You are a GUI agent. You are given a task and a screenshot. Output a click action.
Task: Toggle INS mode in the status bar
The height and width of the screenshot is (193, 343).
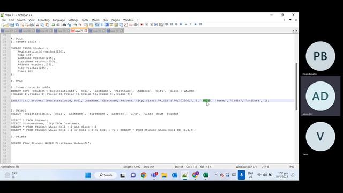(x=292, y=167)
